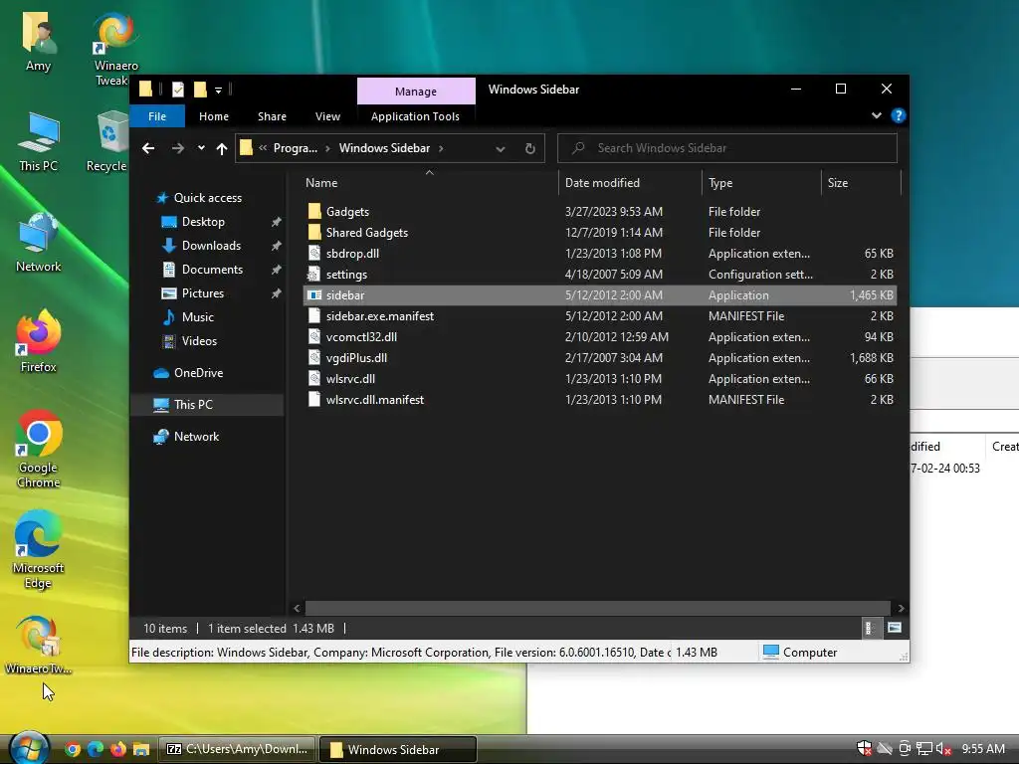Open the This PC desktop icon
1019x764 pixels.
[x=39, y=141]
